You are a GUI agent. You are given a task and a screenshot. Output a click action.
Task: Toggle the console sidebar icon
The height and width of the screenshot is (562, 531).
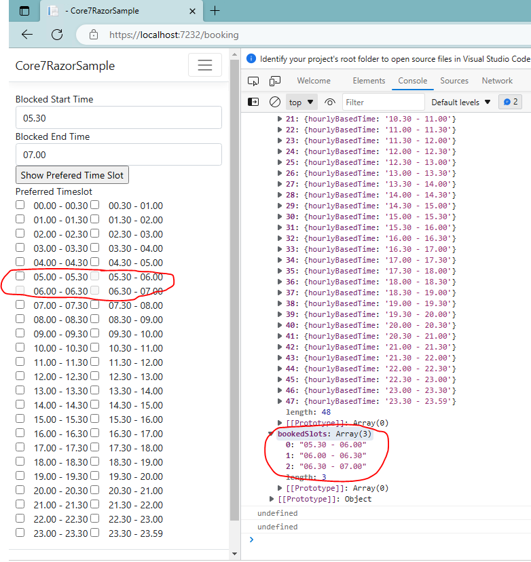coord(253,102)
